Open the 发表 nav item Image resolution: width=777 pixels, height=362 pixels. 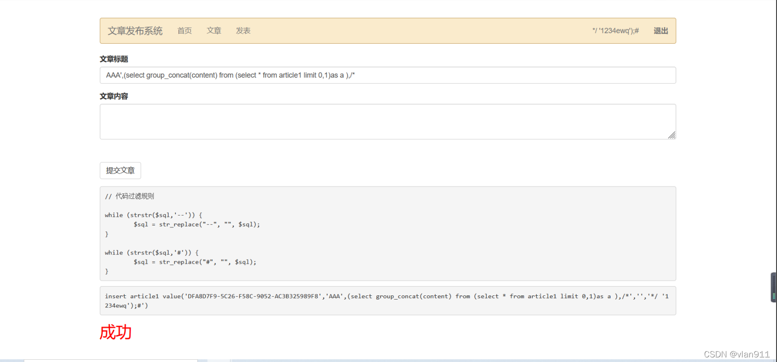point(243,31)
